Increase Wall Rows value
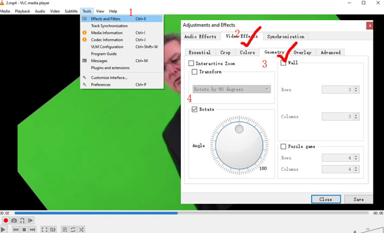This screenshot has height=233, width=384. [x=356, y=88]
